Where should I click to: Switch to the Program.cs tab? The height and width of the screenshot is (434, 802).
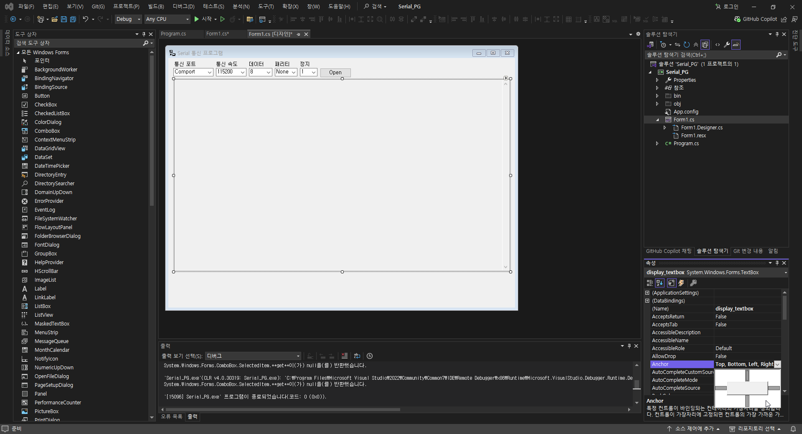click(173, 34)
